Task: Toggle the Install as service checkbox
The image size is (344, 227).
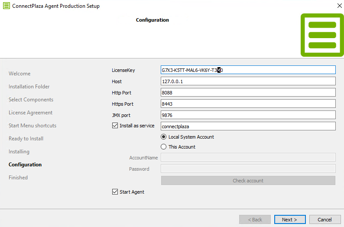Action: (115, 126)
